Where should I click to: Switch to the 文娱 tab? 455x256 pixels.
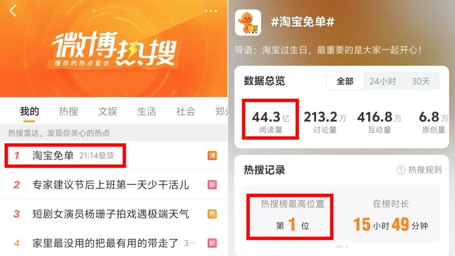pyautogui.click(x=108, y=111)
